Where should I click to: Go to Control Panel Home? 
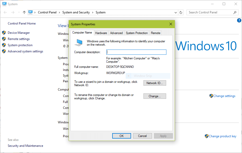pyautogui.click(x=22, y=23)
